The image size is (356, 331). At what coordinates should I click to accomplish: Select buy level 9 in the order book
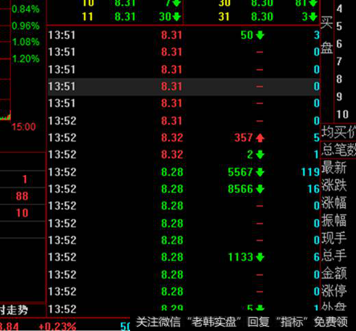pyautogui.click(x=339, y=96)
